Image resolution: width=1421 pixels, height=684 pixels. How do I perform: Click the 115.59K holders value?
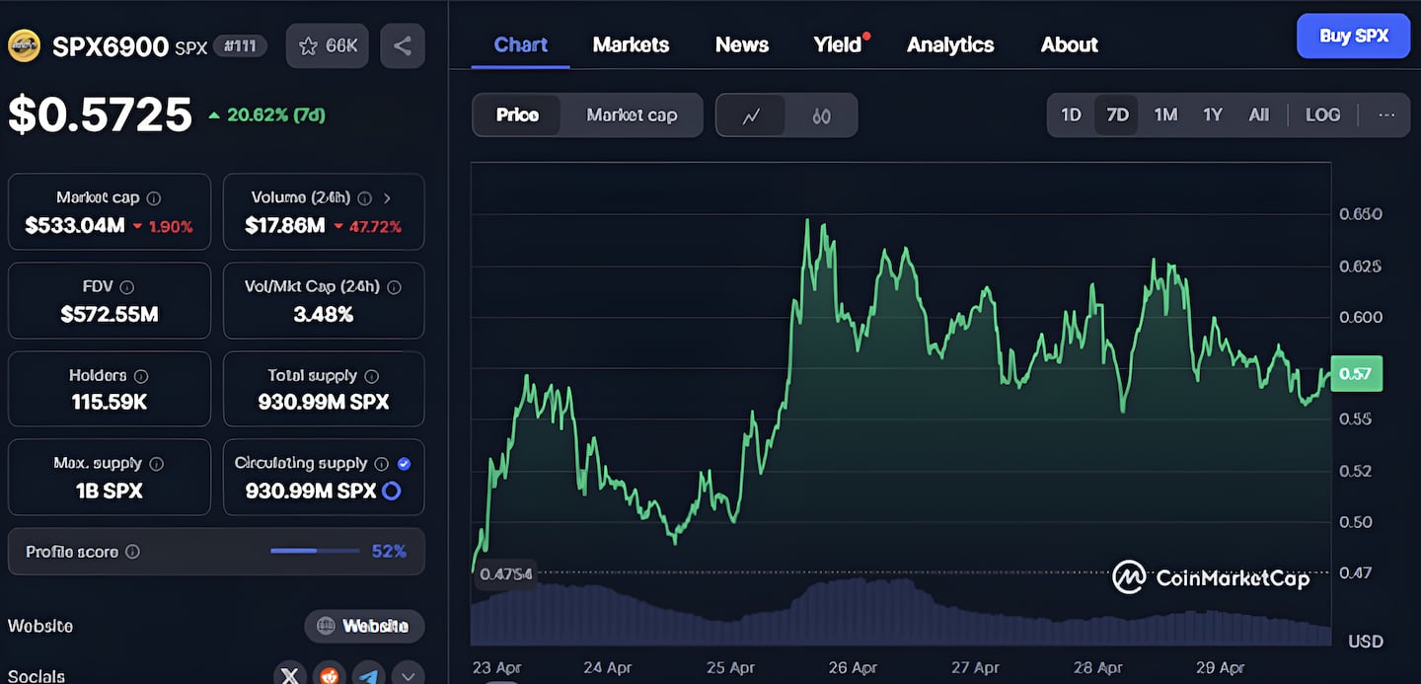point(110,402)
